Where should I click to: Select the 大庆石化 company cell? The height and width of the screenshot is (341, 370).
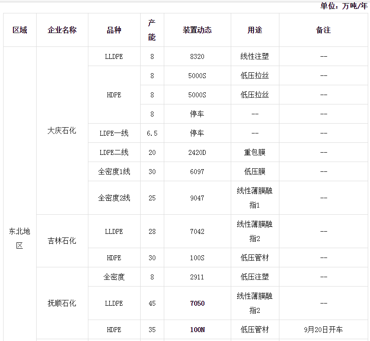(62, 130)
